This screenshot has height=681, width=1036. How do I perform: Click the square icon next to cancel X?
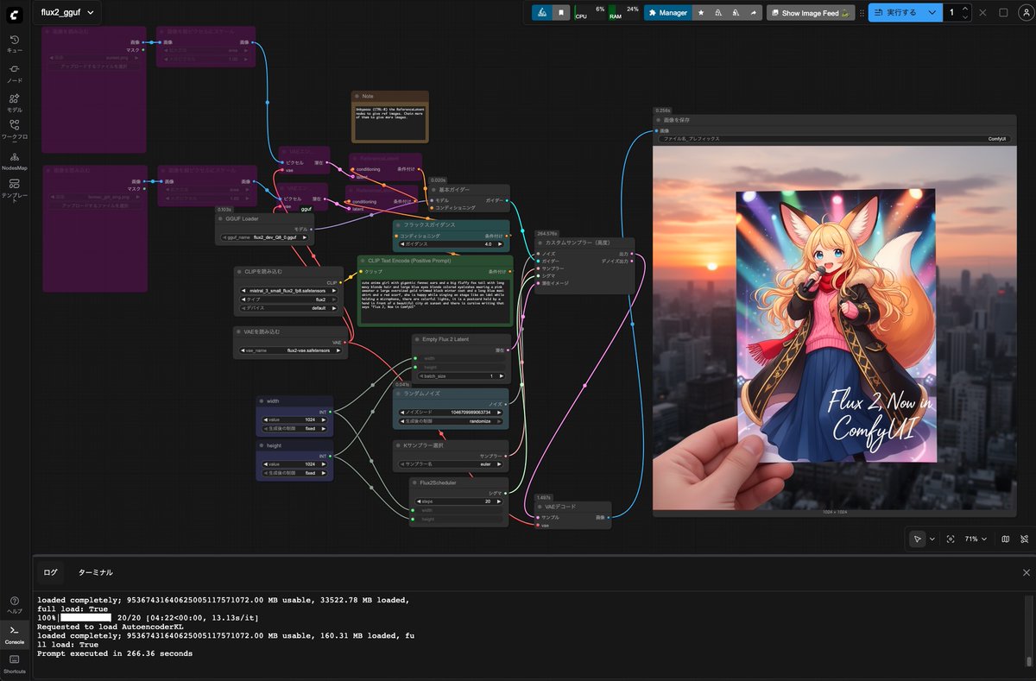tap(1003, 13)
